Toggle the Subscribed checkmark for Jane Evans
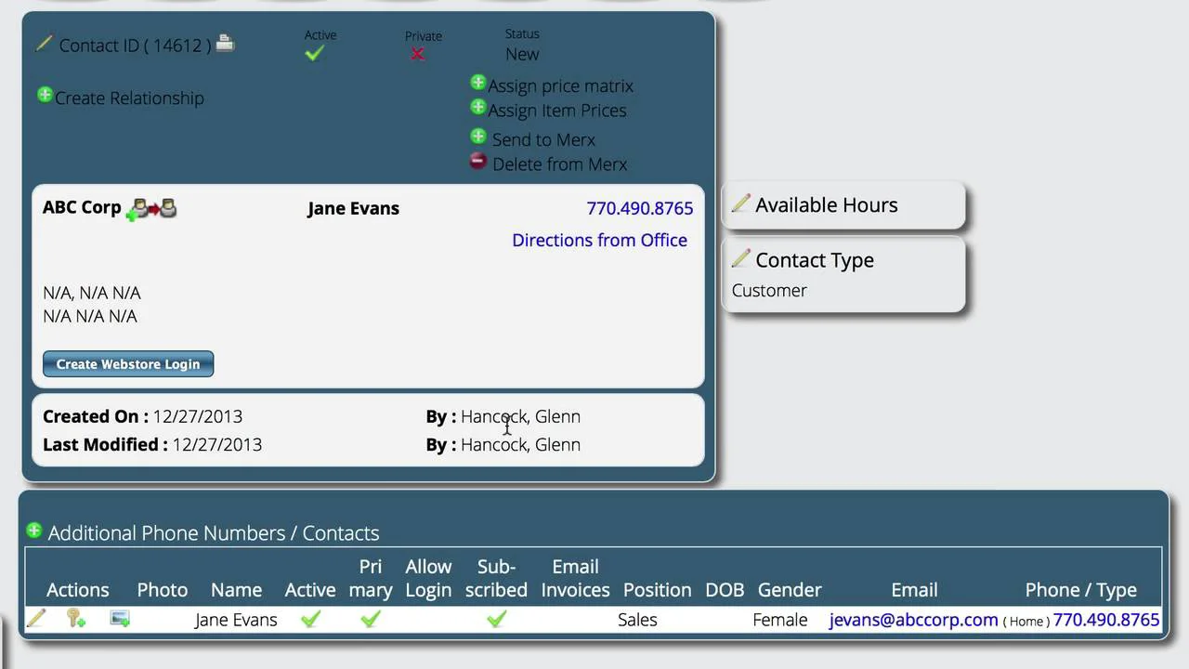Viewport: 1189px width, 669px height. [x=496, y=619]
